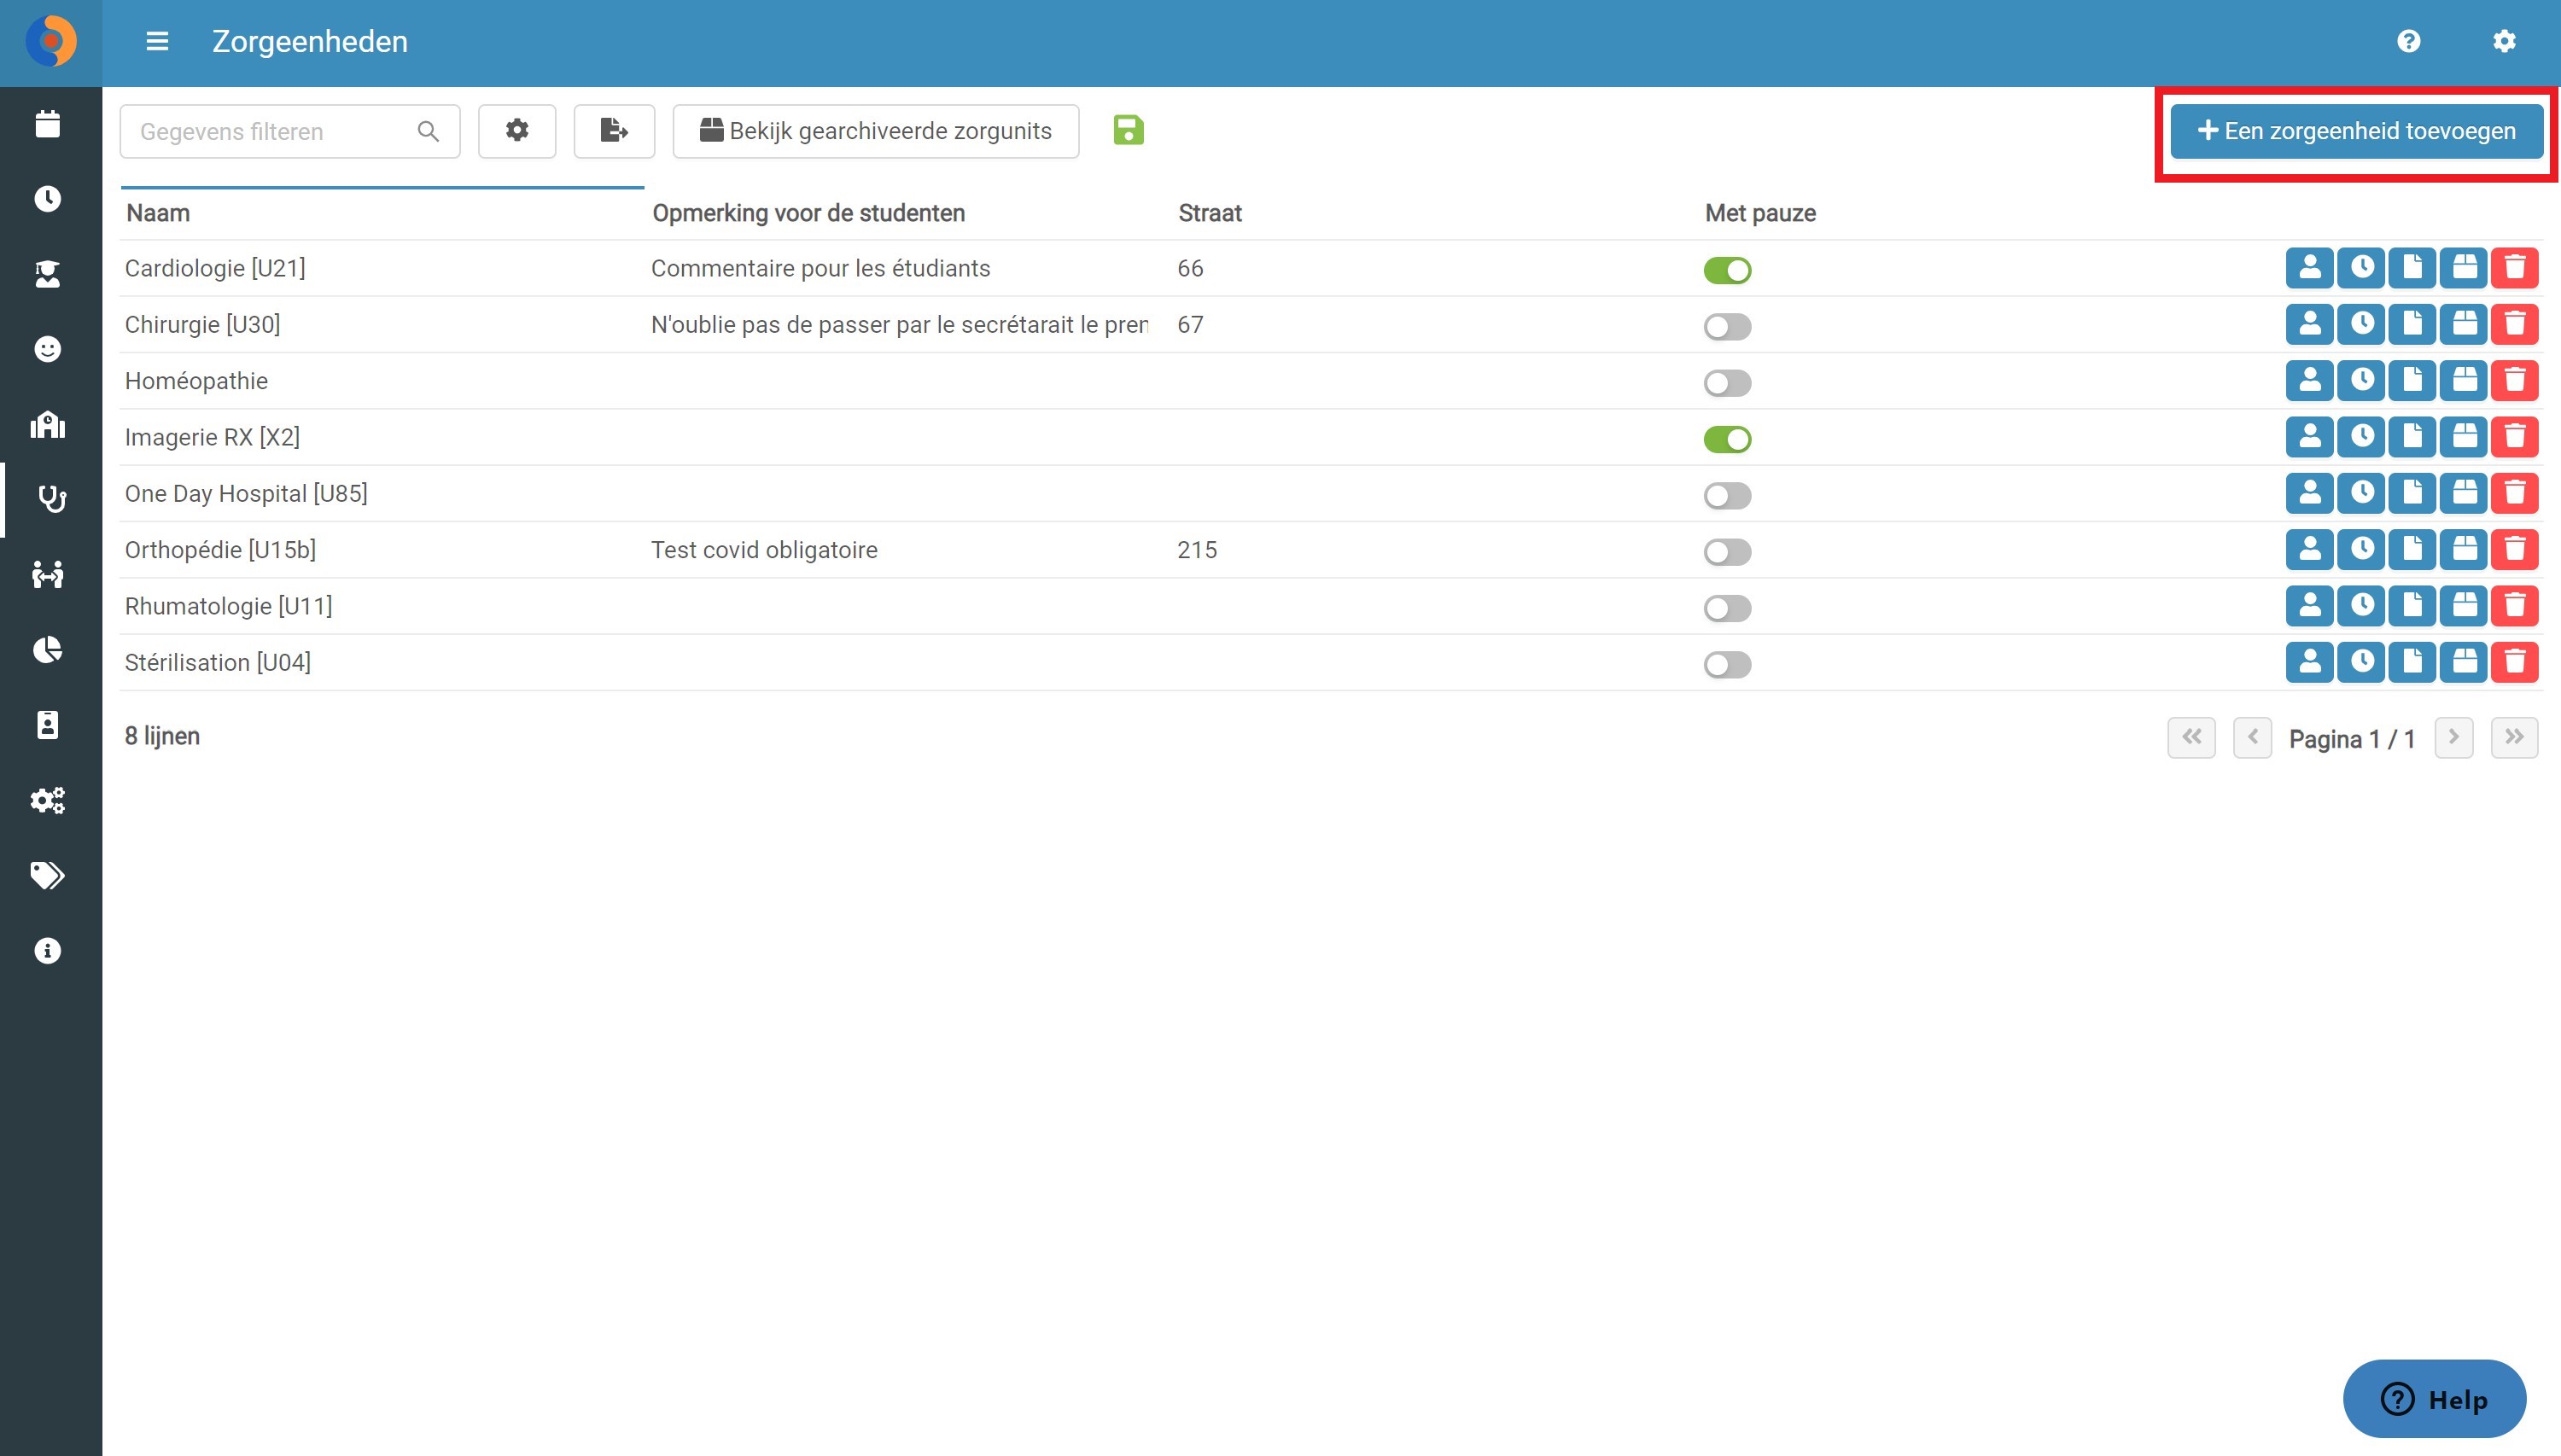Image resolution: width=2561 pixels, height=1456 pixels.
Task: Click Bekijk gearchiveerde zorgunits button
Action: 876,131
